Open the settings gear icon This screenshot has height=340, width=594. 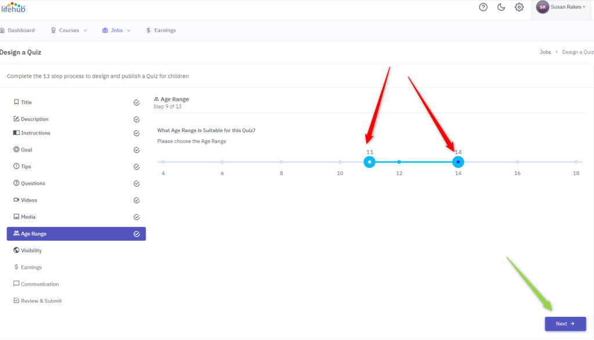coord(519,7)
